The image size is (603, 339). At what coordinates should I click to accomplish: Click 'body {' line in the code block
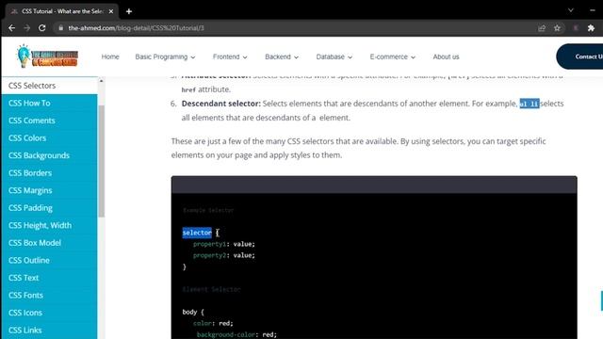[193, 312]
